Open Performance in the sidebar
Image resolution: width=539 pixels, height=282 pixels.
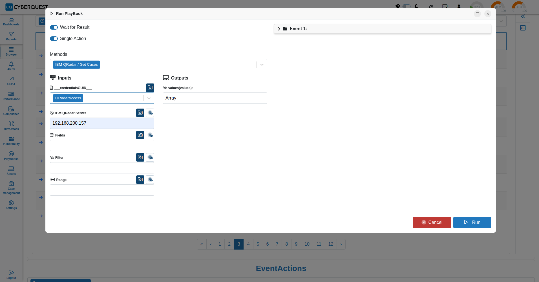(11, 96)
